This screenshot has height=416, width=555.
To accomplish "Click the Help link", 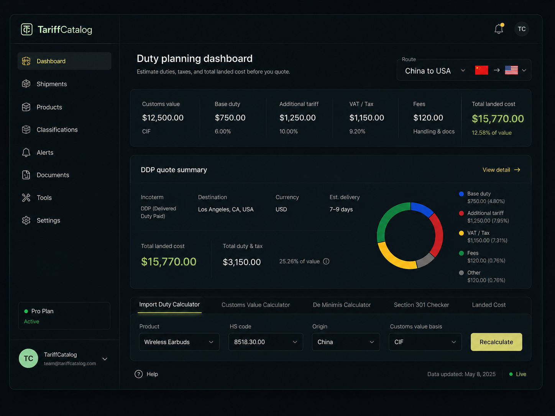I will 146,374.
